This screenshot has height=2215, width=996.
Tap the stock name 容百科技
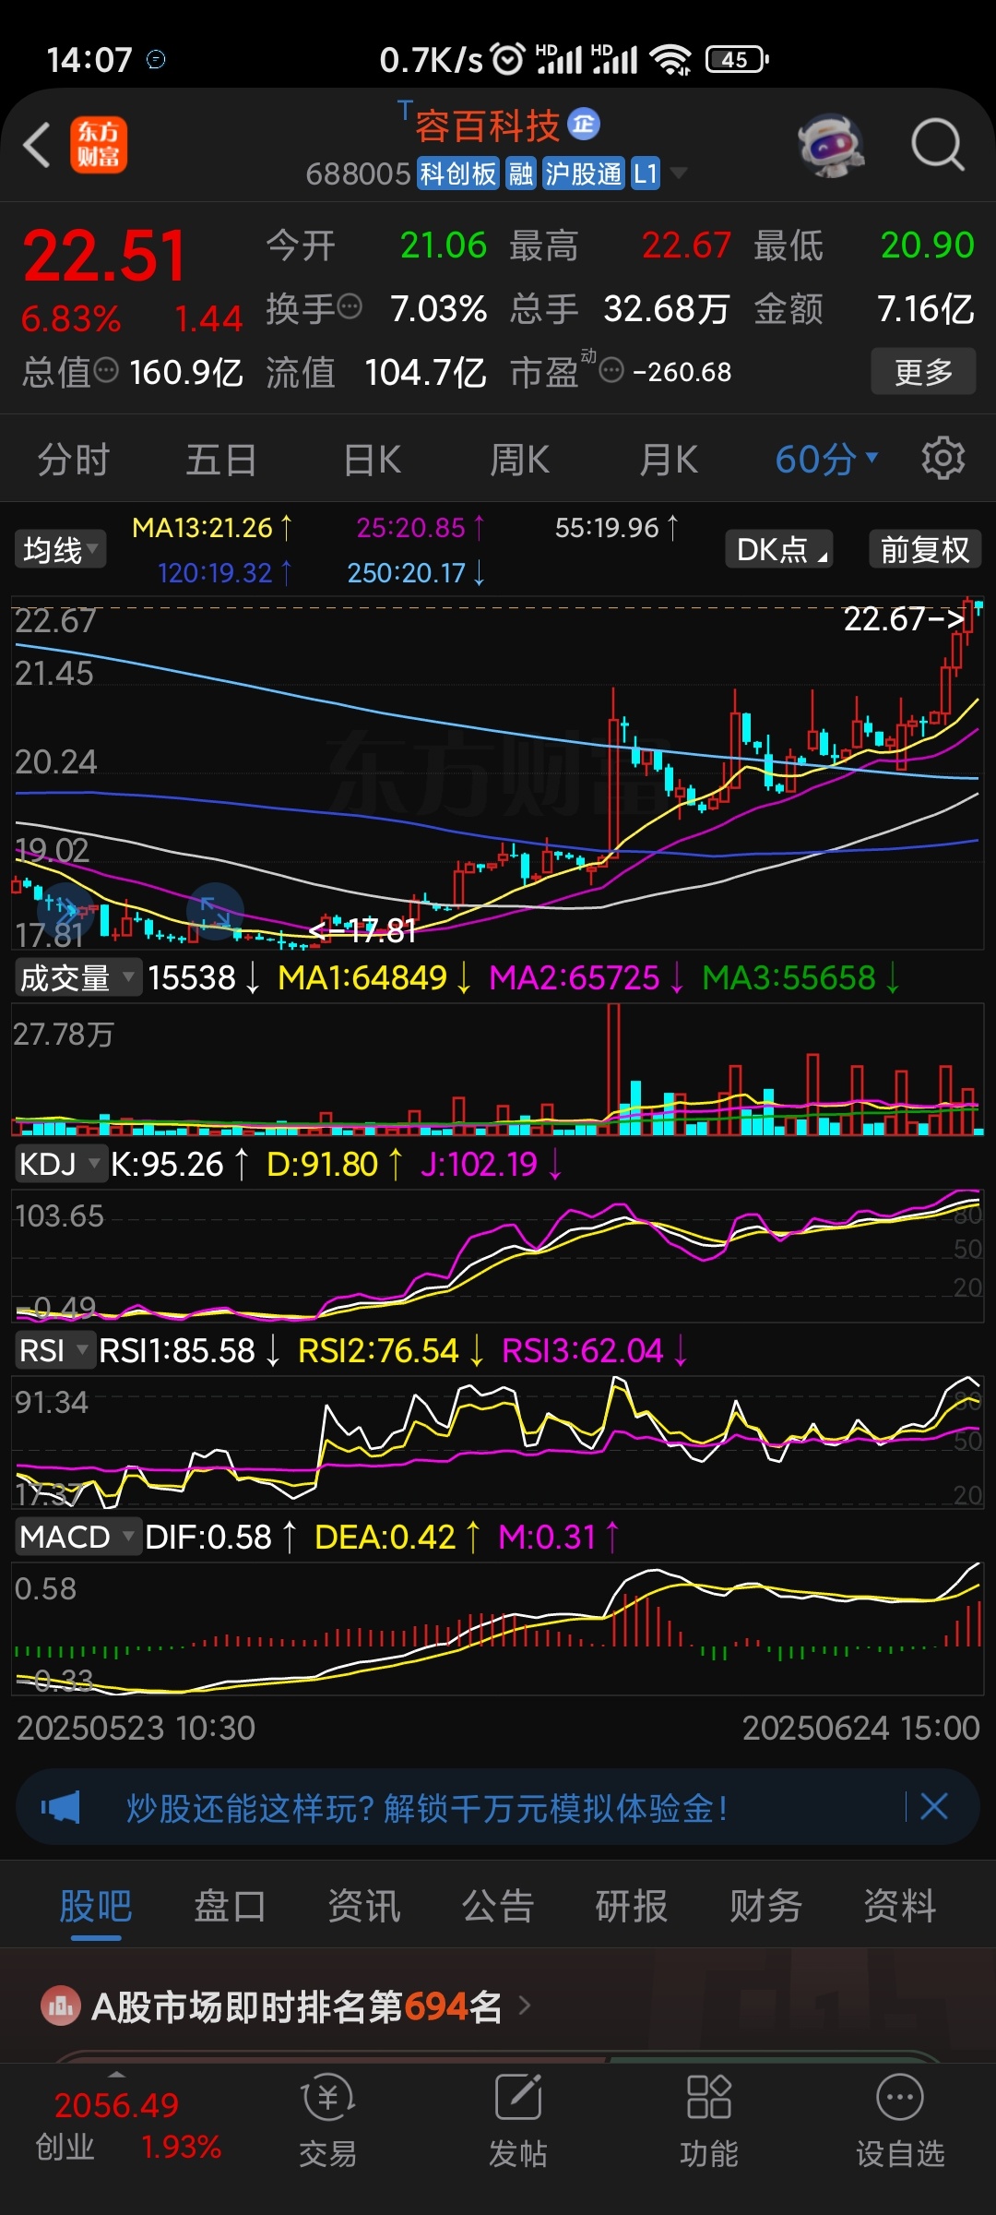[x=487, y=126]
